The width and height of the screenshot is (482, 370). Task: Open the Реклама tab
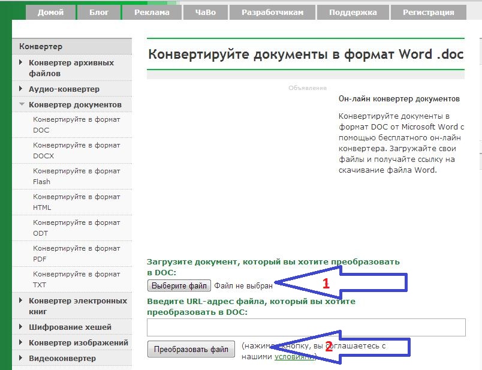click(152, 12)
